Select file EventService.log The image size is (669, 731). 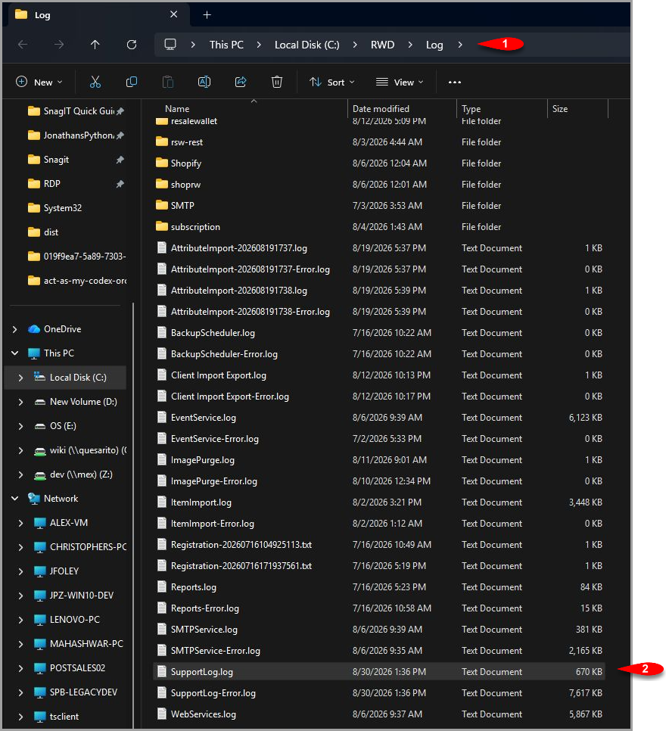(204, 417)
